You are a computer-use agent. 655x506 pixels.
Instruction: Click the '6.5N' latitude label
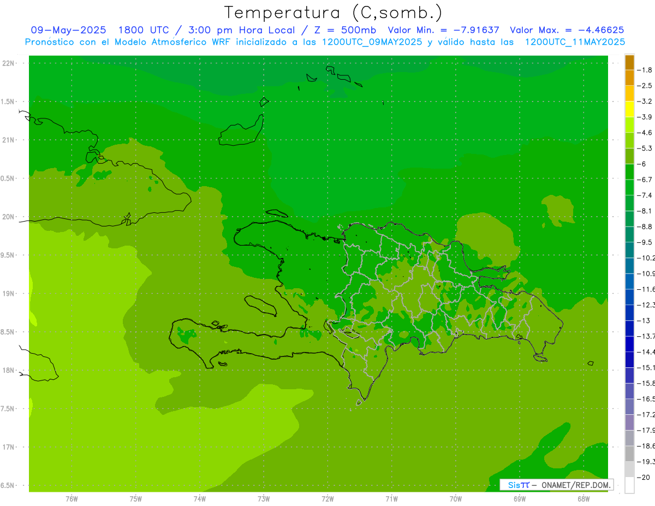(x=8, y=485)
